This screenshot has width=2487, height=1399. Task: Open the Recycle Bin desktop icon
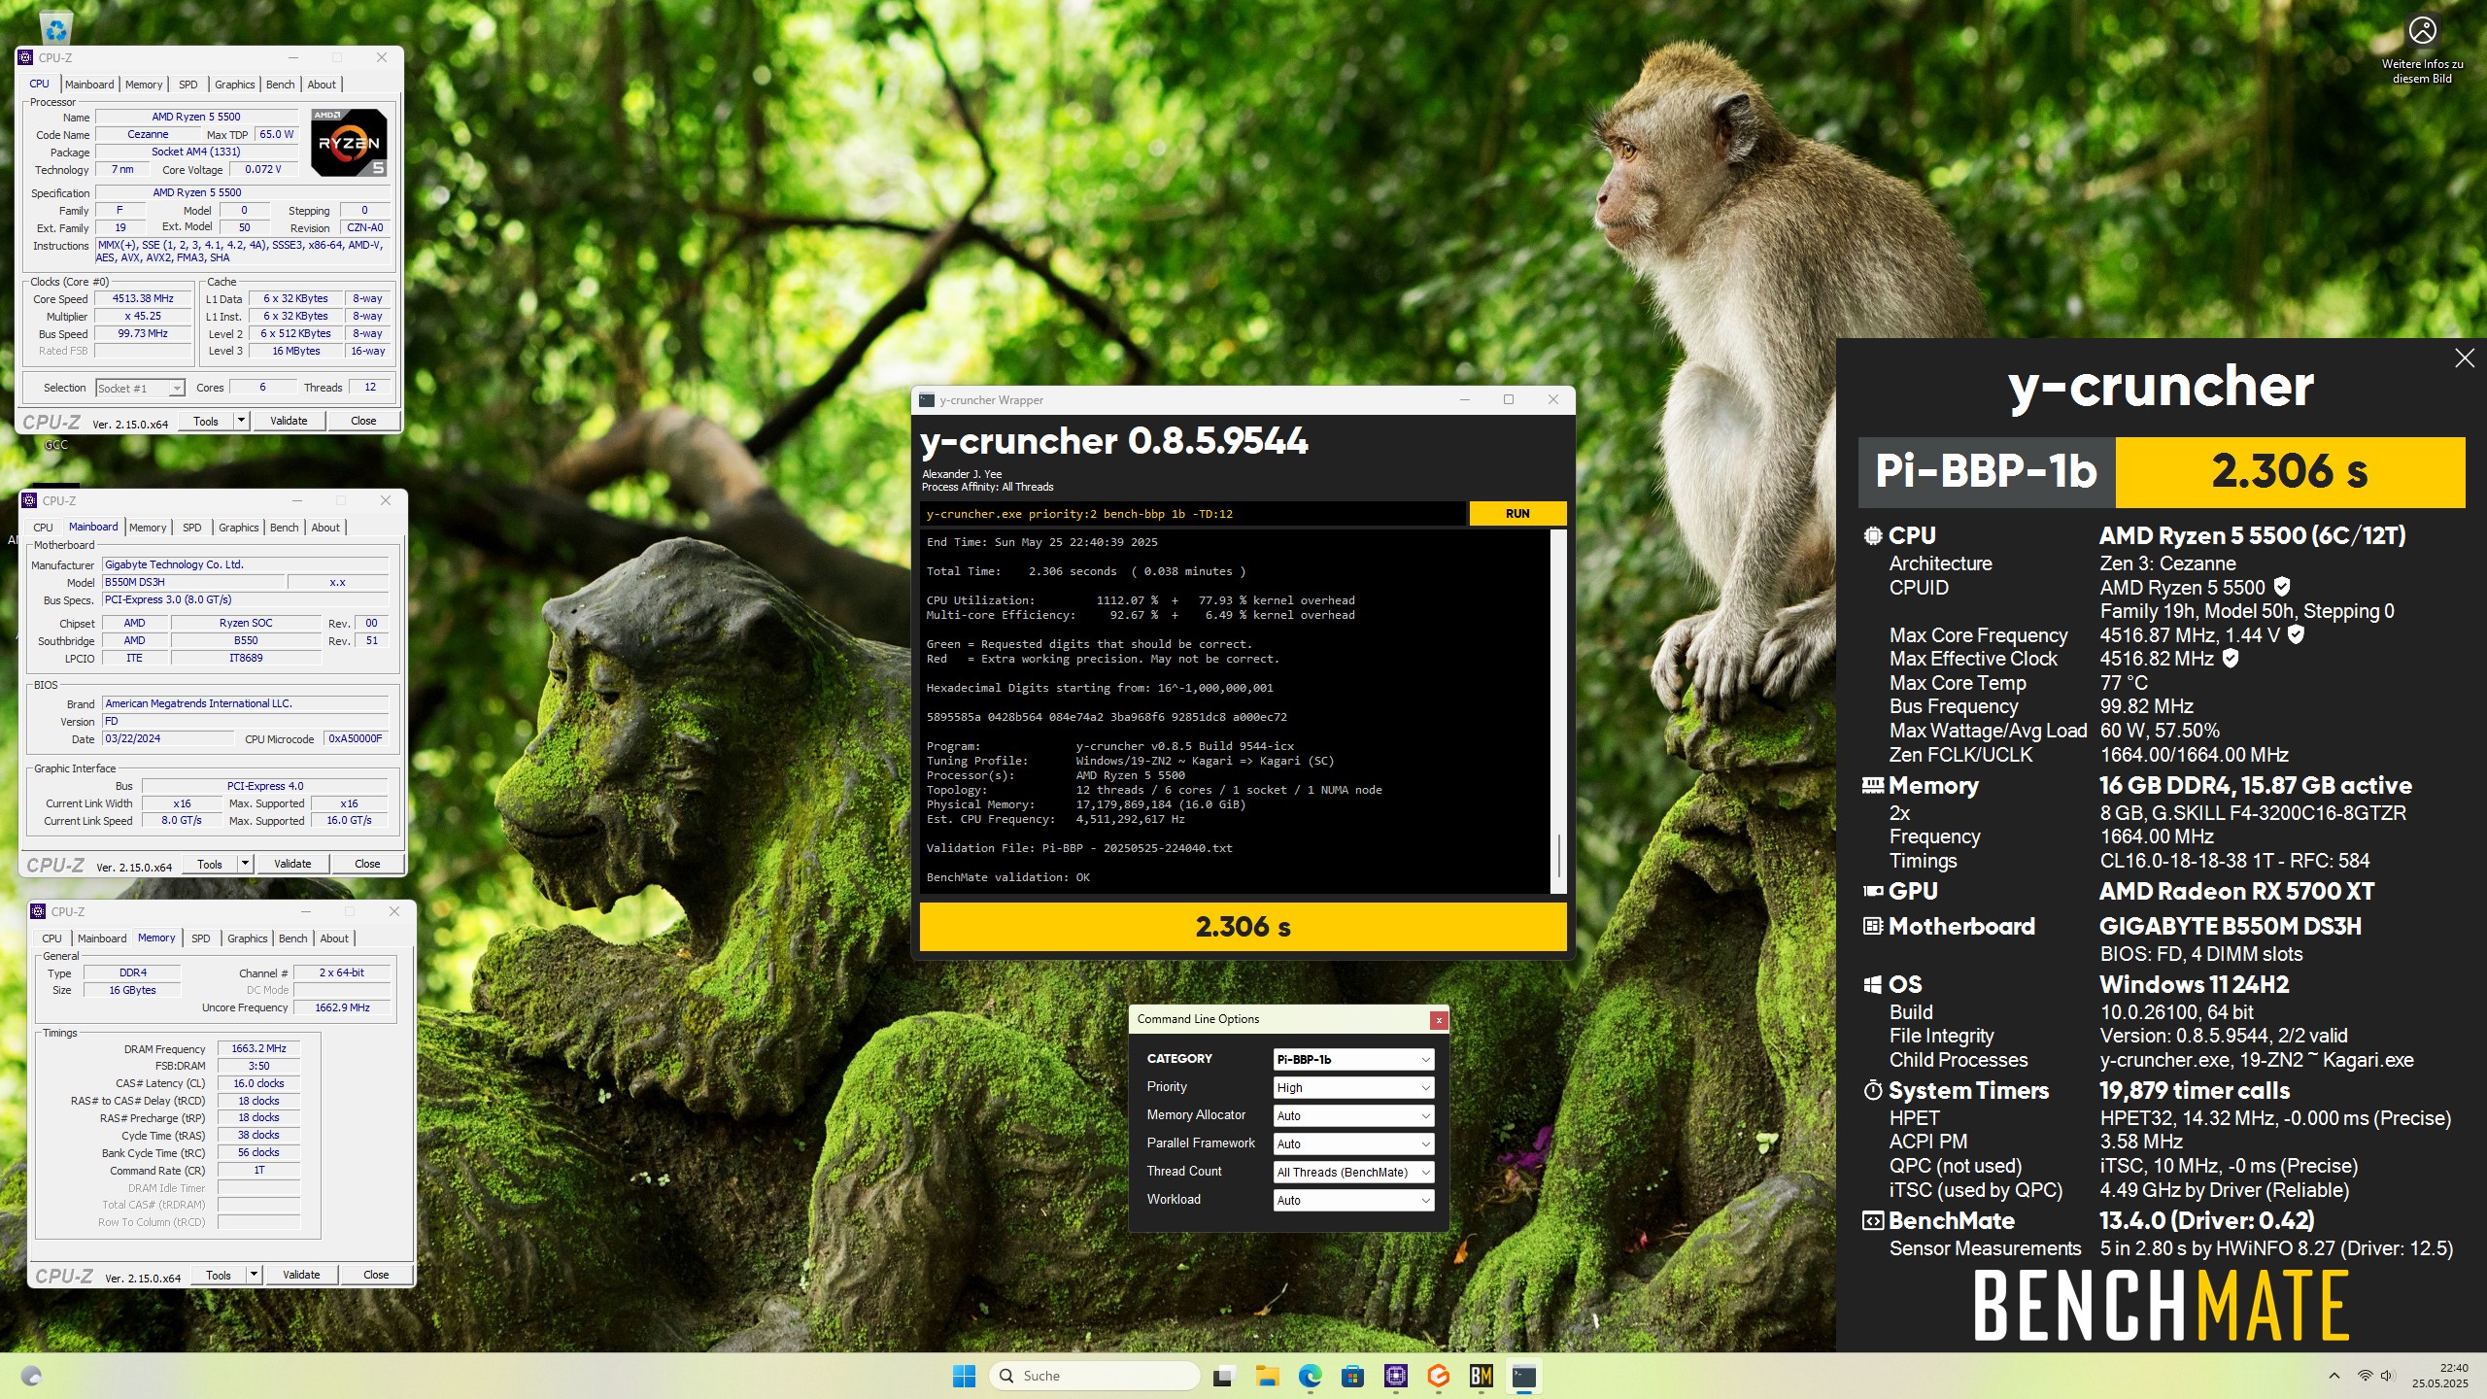(x=55, y=26)
